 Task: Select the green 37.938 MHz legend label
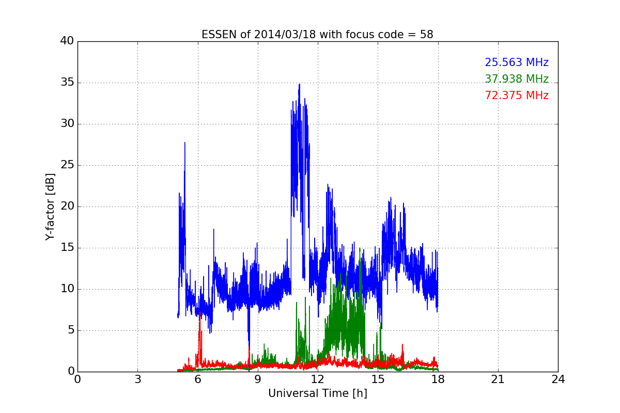pyautogui.click(x=517, y=79)
